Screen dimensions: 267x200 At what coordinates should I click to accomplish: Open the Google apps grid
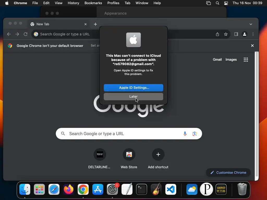point(246,60)
